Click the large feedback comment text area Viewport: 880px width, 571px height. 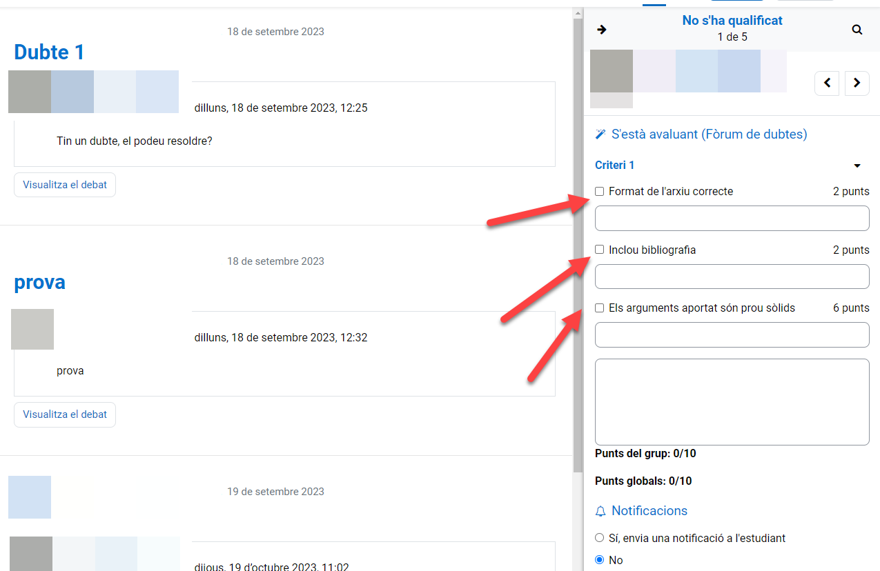point(732,402)
